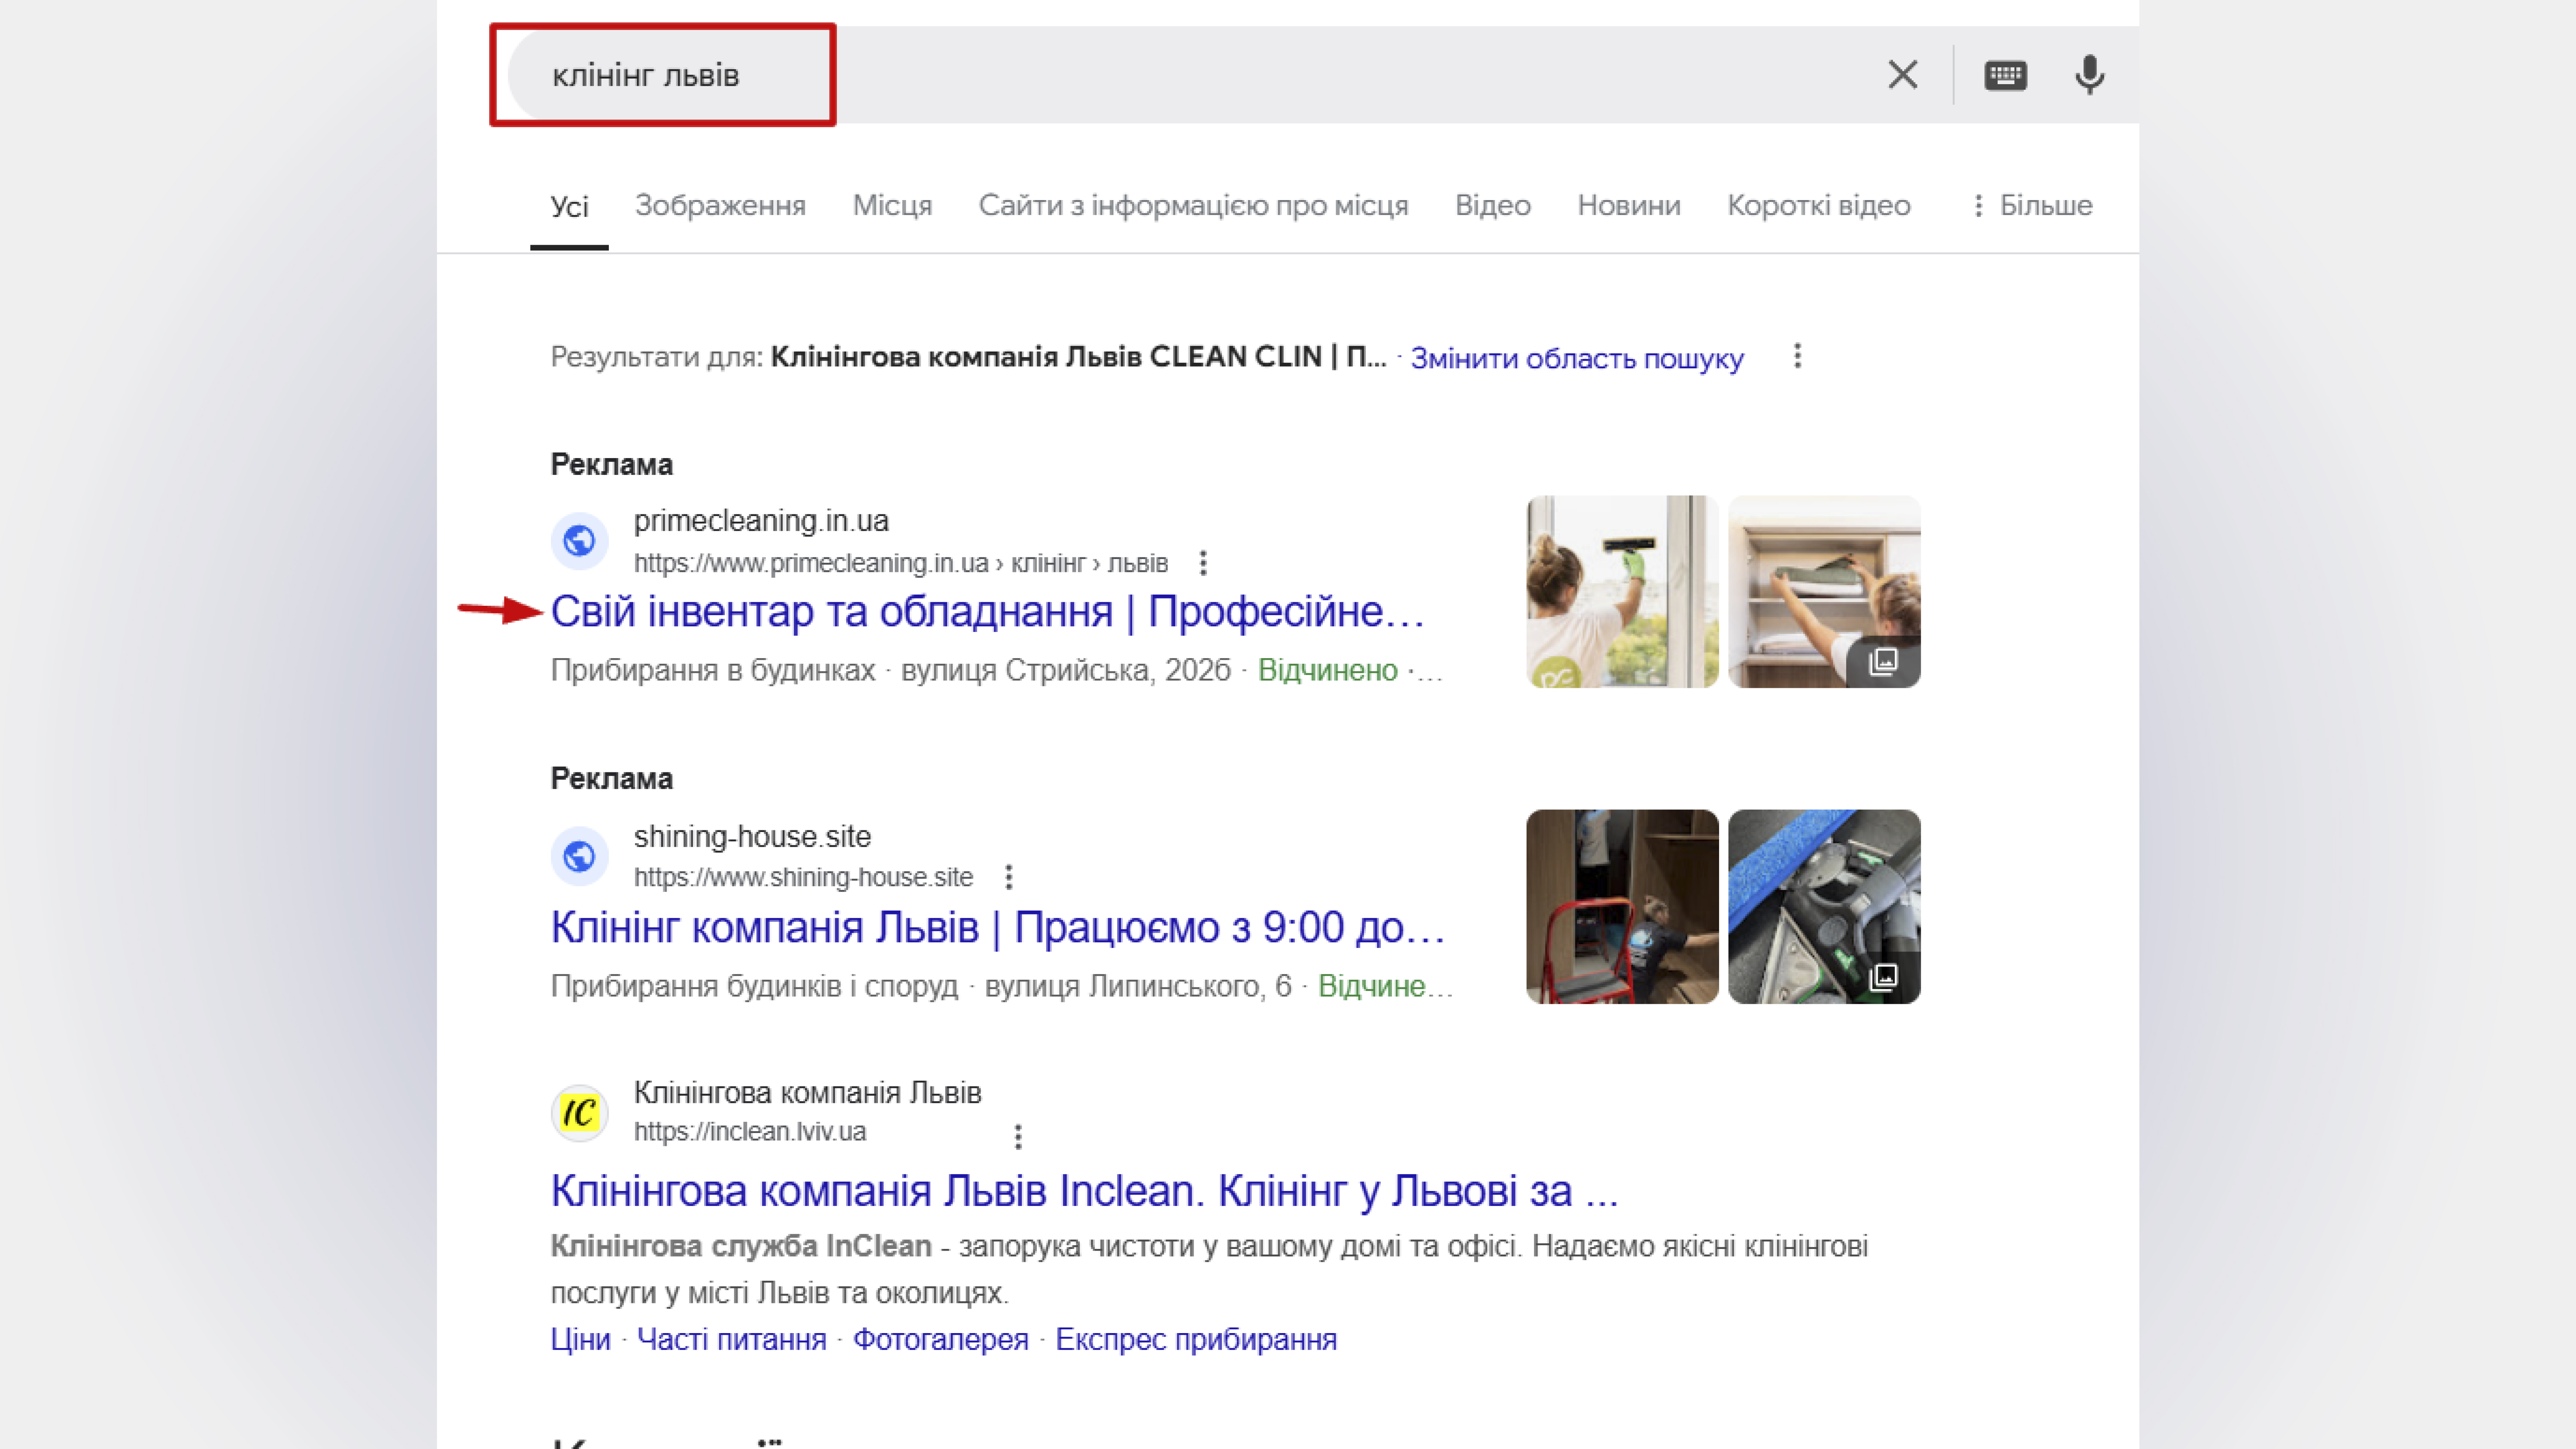Screen dimensions: 2576x1449
Task: Open the on-screen keyboard input tool
Action: point(2005,75)
